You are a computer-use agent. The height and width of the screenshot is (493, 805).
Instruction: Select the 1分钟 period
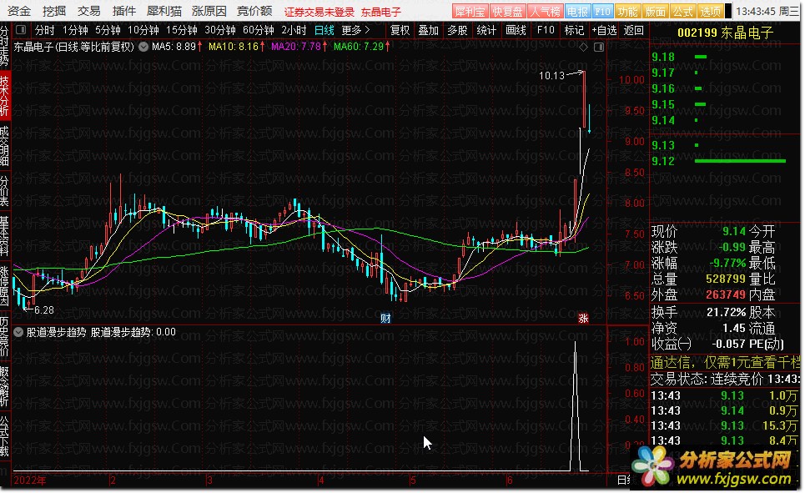tap(75, 30)
